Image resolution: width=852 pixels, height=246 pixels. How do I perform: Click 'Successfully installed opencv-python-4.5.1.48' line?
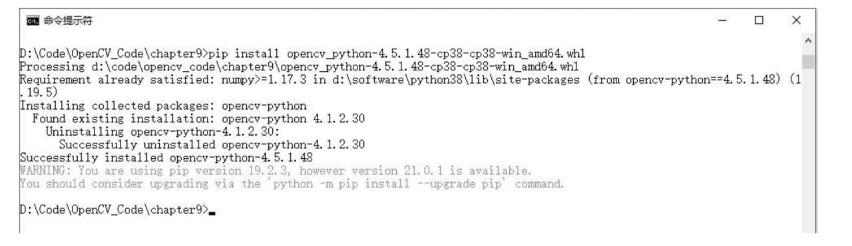[x=166, y=158]
